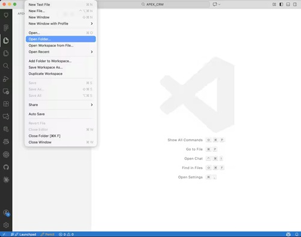Toggle Primary Side Bar visibility
This screenshot has width=301, height=237.
click(281, 4)
